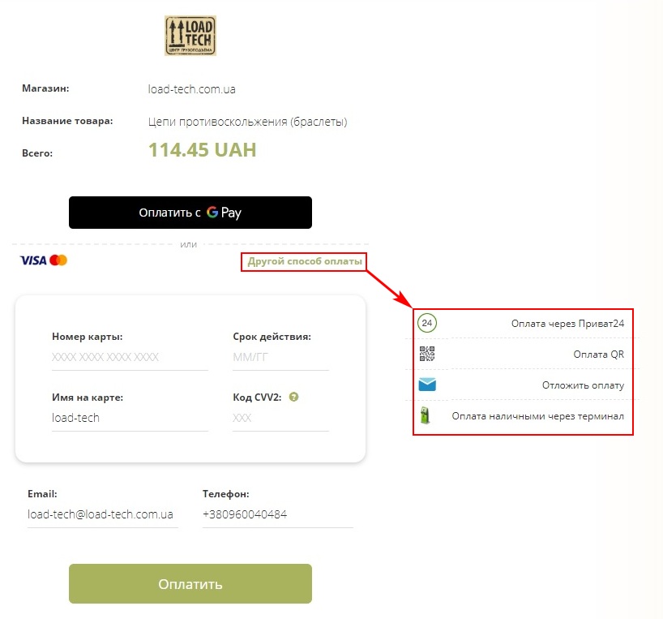This screenshot has height=619, width=663.
Task: Click the CVV2 help question mark icon
Action: (x=294, y=398)
